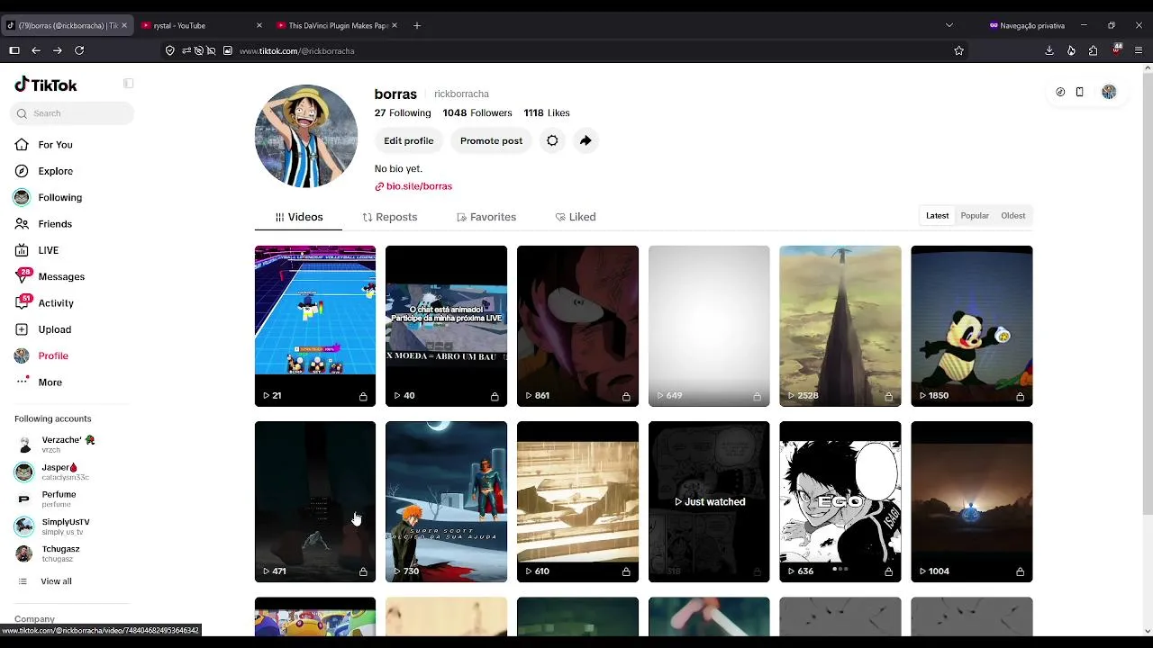Bookmark this page with the star icon

point(959,50)
